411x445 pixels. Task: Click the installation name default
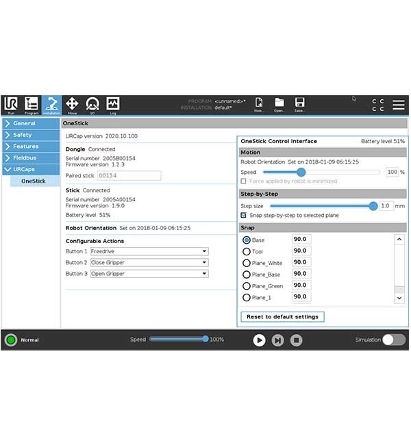pyautogui.click(x=223, y=107)
